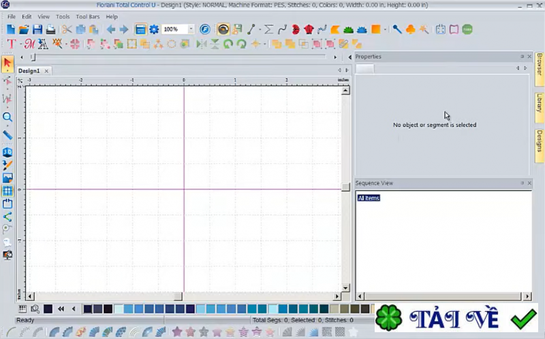Close the Design1 tab
Viewport: 545px width, 339px height.
46,71
